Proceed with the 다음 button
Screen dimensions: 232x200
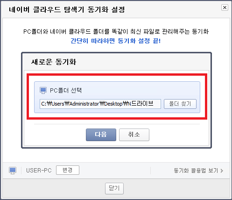coord(101,135)
